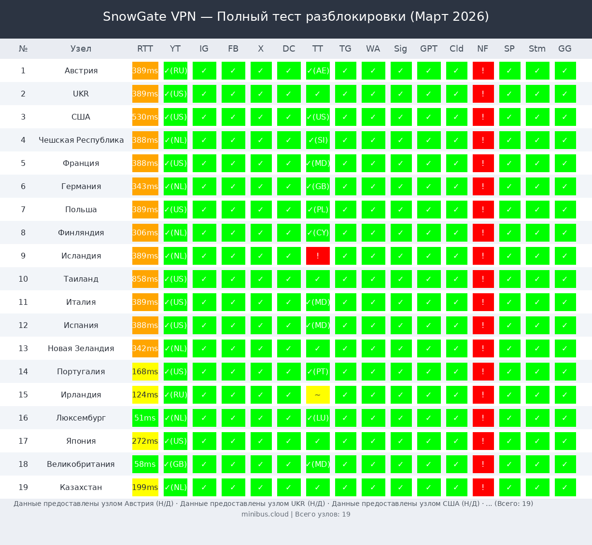Select the yellow 124ms RTT cell for Ирландия
This screenshot has width=592, height=545.
click(145, 395)
